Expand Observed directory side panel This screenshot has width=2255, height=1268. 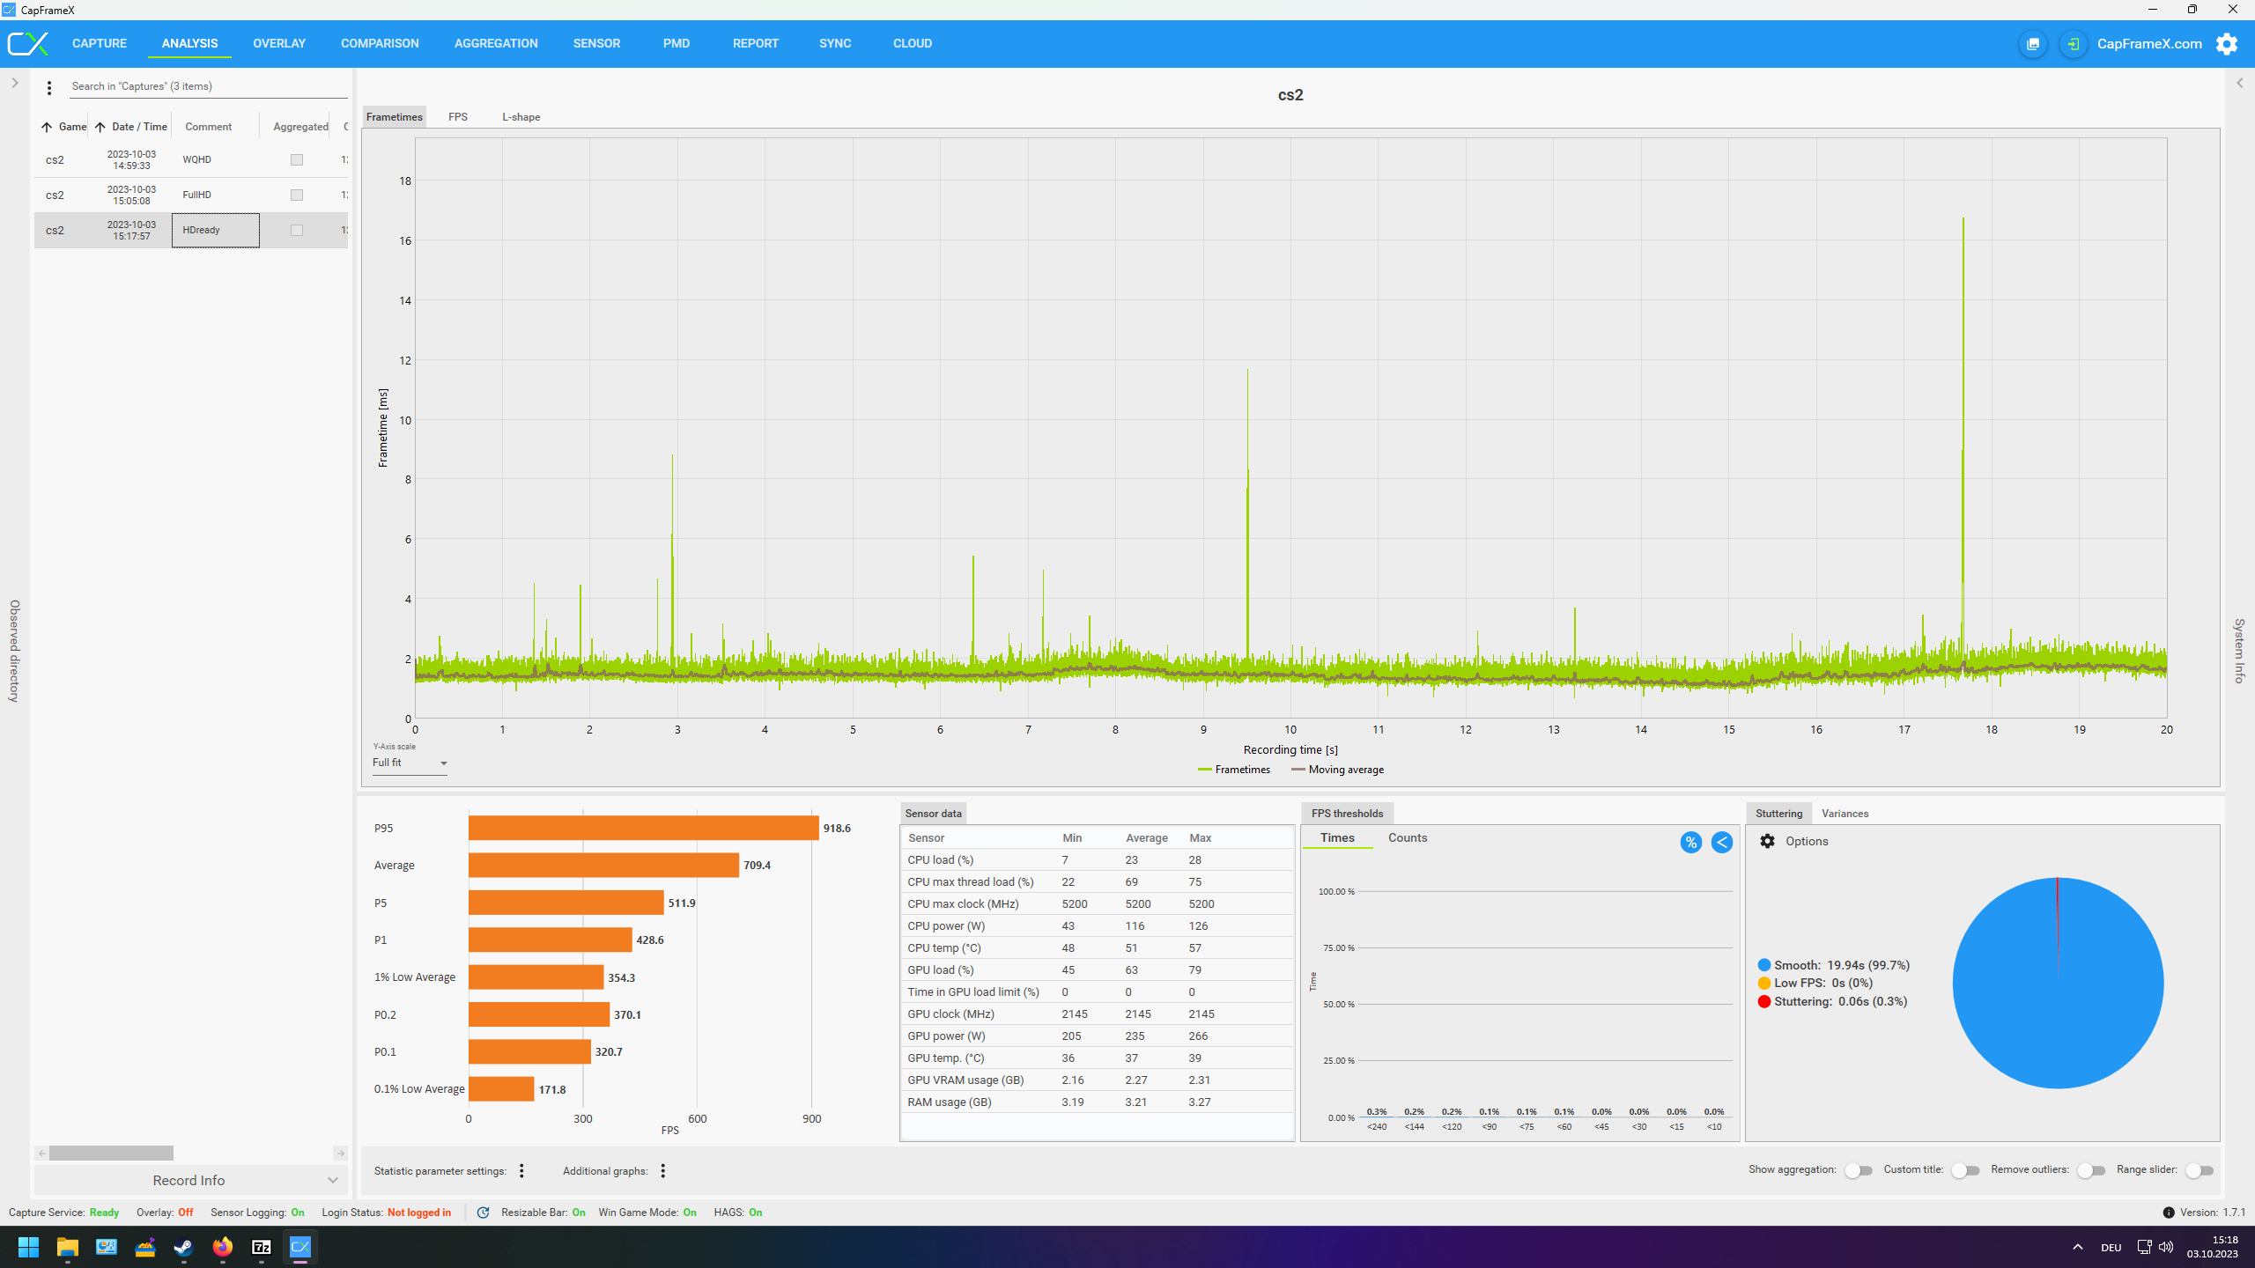(15, 83)
